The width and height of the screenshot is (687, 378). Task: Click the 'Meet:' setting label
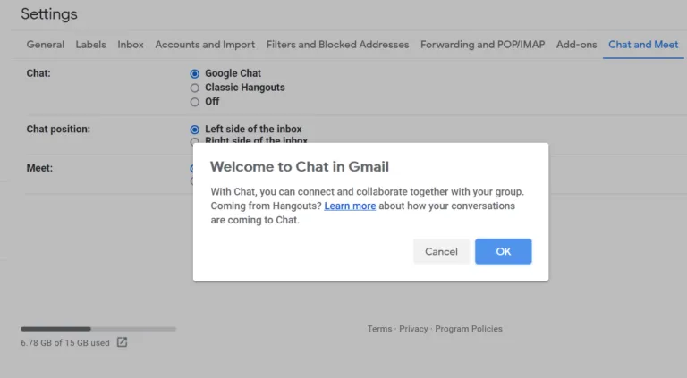point(39,168)
